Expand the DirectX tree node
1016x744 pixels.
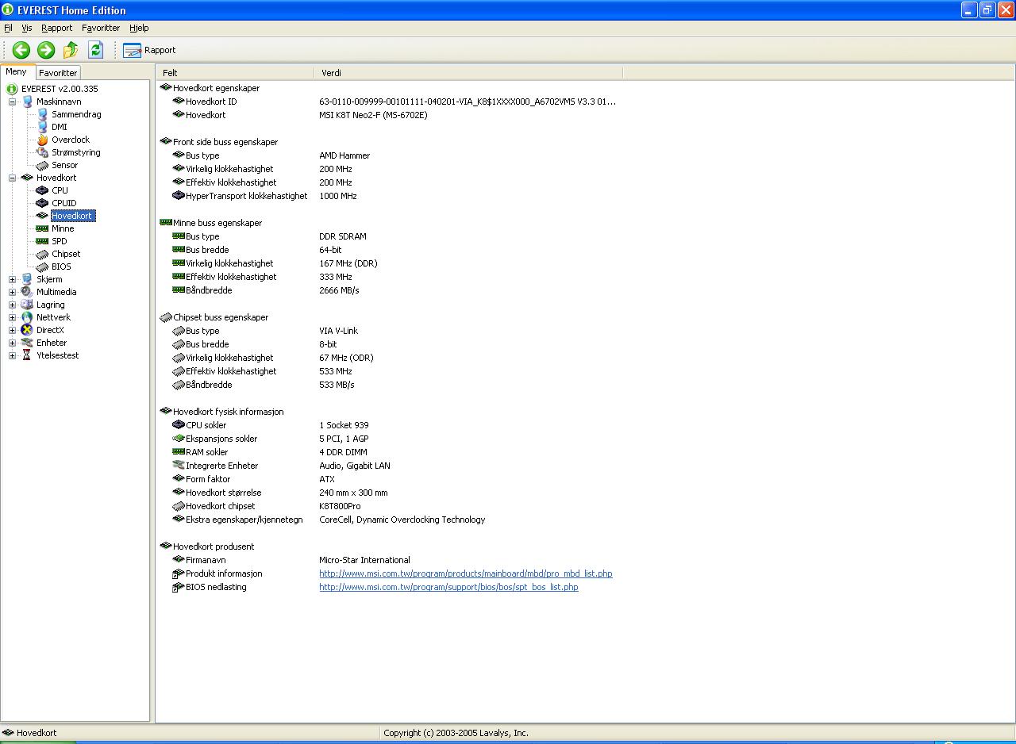tap(12, 330)
